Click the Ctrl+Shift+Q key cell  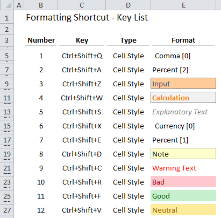coord(82,56)
